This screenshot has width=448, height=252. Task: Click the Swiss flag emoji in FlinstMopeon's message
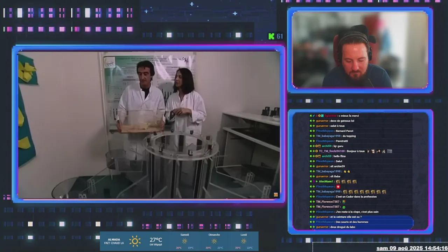point(338,187)
